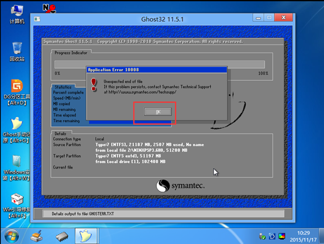
Task: Open the Computer desktop icon
Action: [17, 15]
